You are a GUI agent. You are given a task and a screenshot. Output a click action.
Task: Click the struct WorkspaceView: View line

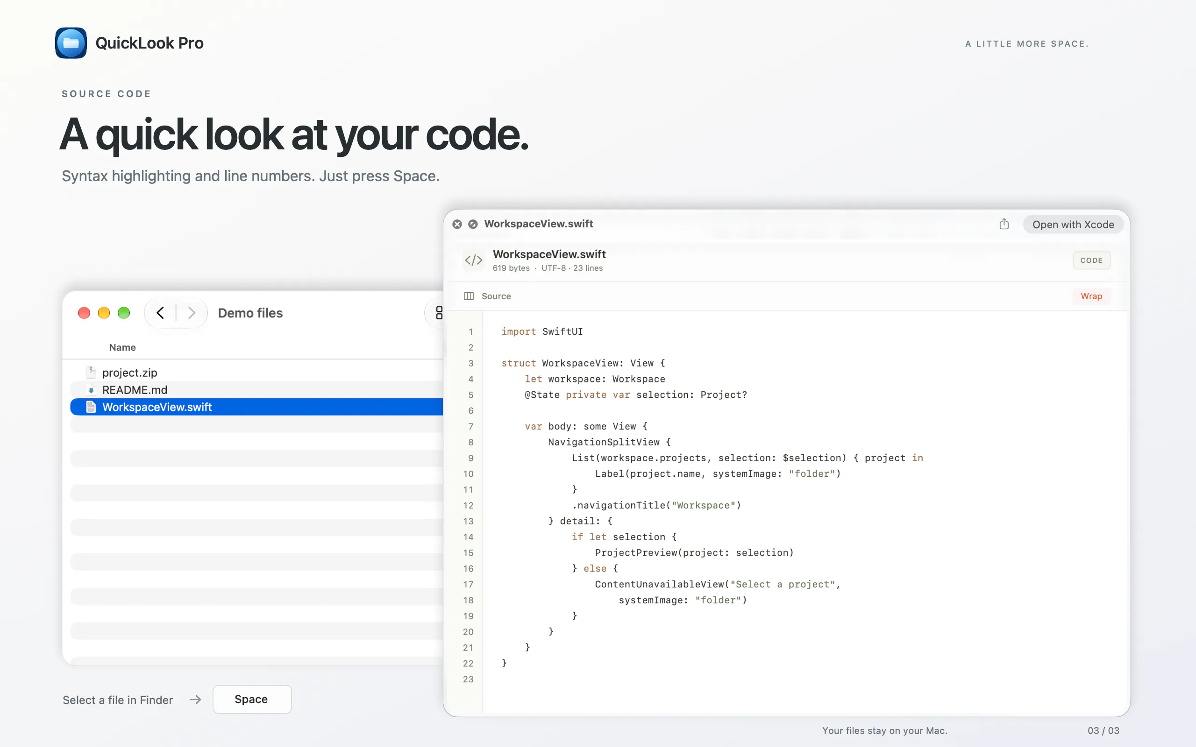(583, 363)
